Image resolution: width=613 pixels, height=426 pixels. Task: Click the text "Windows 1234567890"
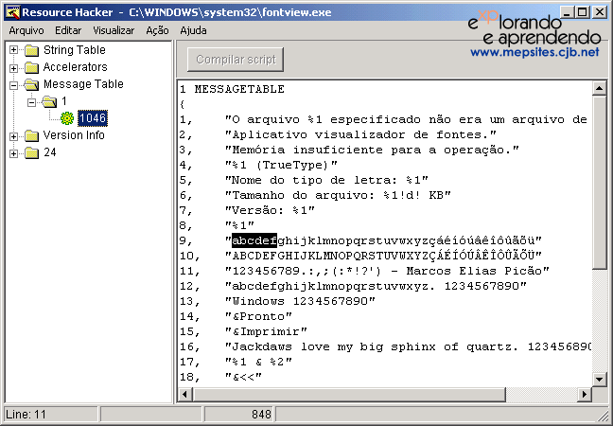(x=300, y=301)
